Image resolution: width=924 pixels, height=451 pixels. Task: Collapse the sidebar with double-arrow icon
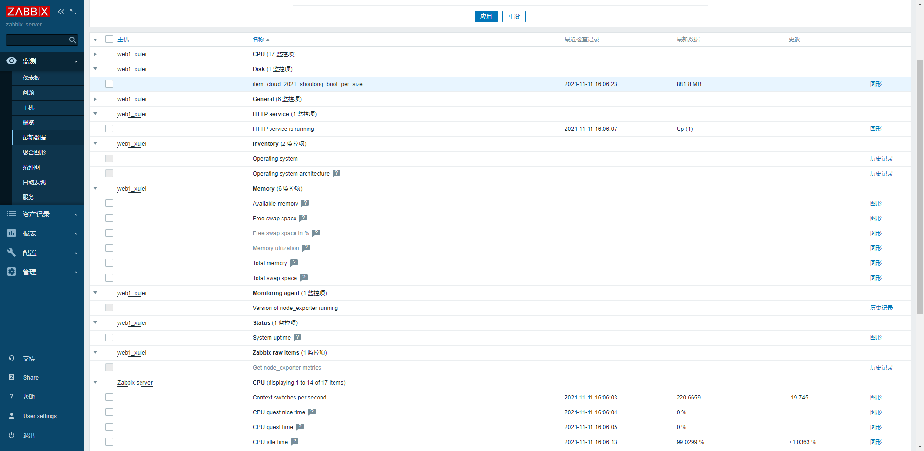[x=61, y=12]
